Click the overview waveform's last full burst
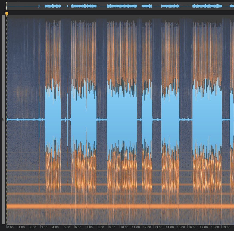The height and width of the screenshot is (231, 234). [207, 6]
